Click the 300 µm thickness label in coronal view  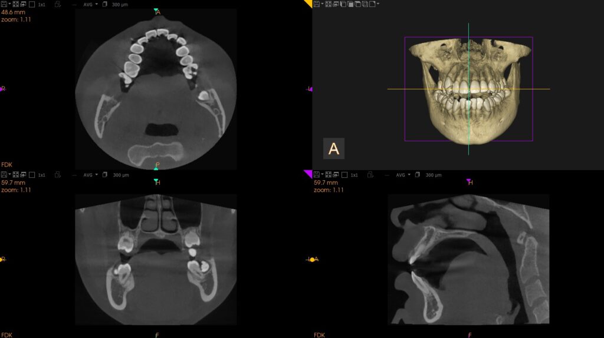tap(120, 175)
